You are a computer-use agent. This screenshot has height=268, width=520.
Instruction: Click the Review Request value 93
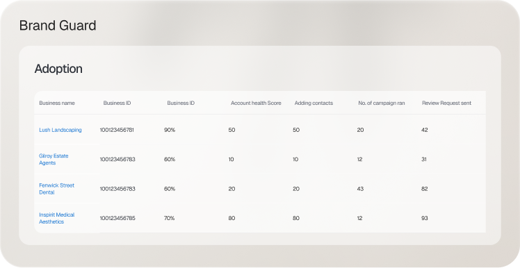(x=425, y=218)
